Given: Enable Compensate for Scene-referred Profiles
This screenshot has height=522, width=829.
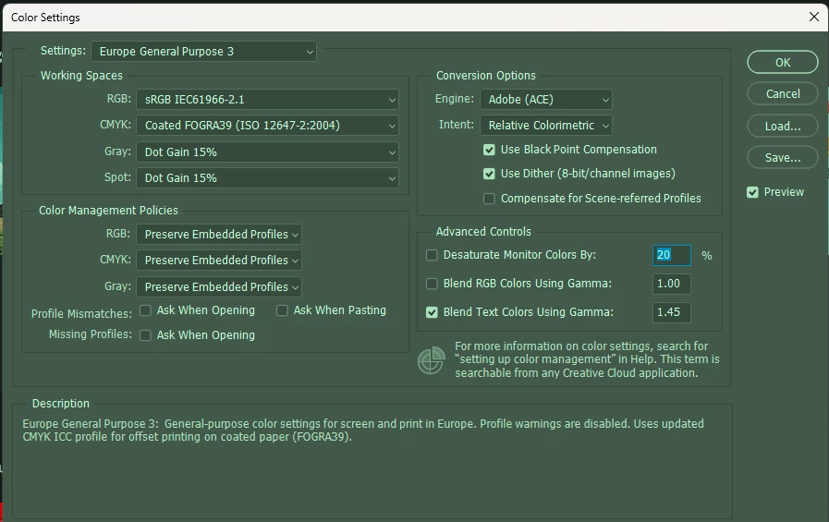Looking at the screenshot, I should click(x=489, y=199).
